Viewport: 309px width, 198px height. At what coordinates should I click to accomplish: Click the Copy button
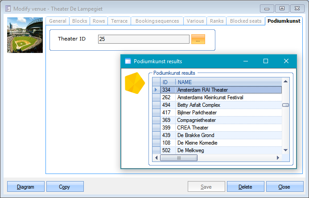point(65,187)
